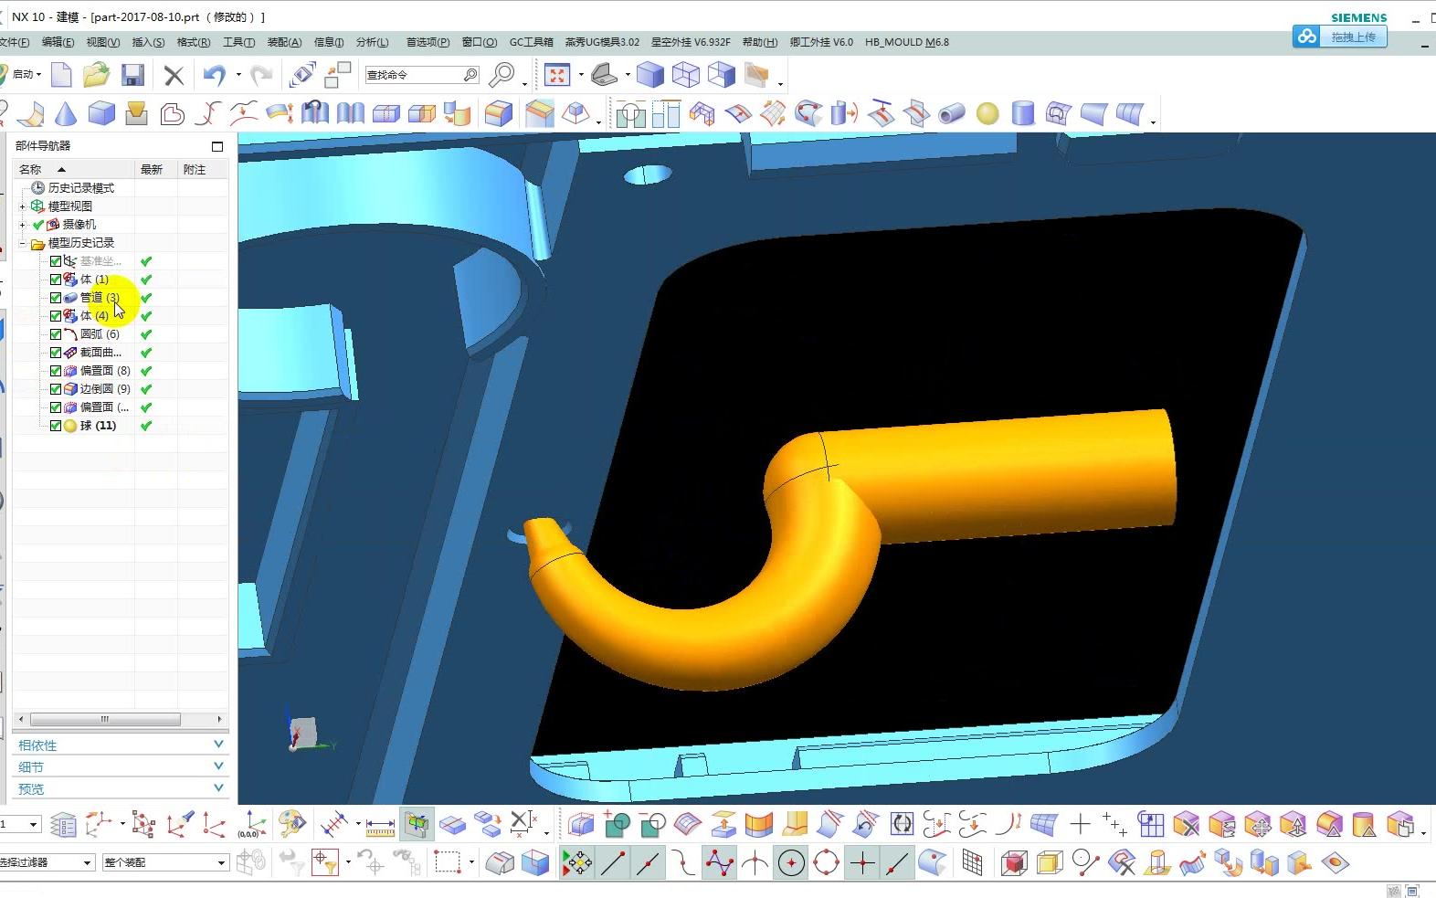Toggle the 球 (11) feature checkbox
The image size is (1436, 898).
56,426
